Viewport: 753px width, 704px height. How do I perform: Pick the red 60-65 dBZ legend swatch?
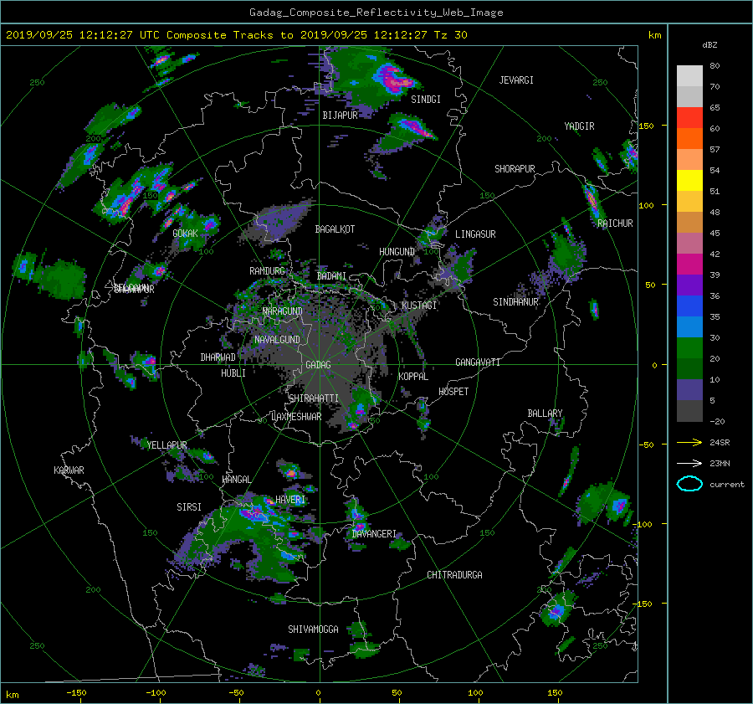point(689,118)
